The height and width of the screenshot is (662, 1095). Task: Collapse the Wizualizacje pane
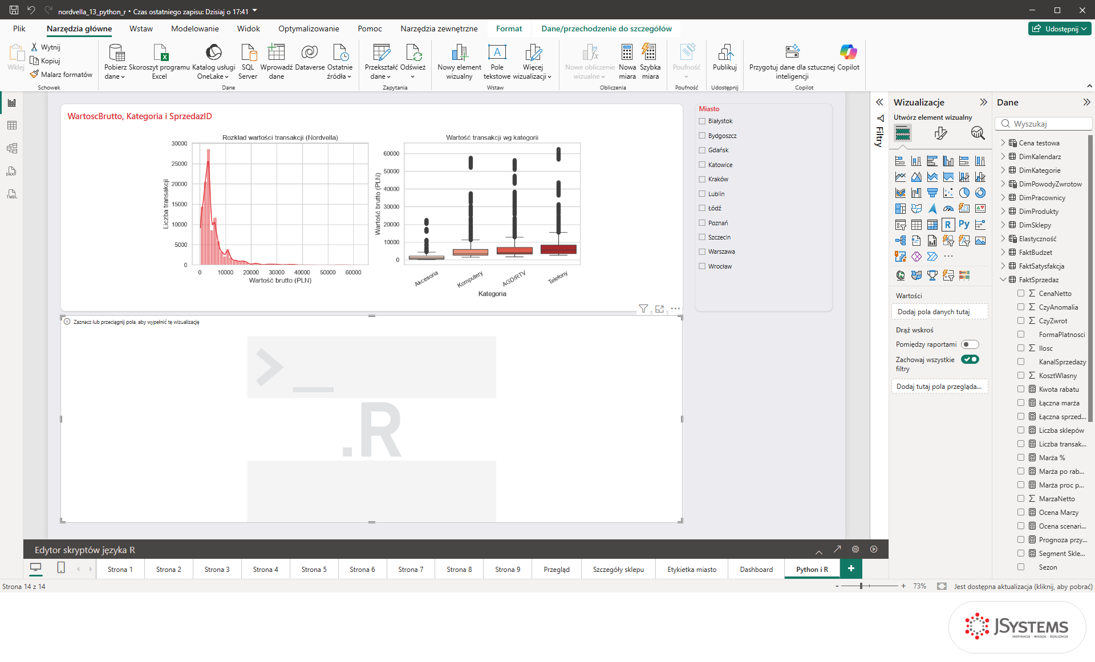click(983, 102)
